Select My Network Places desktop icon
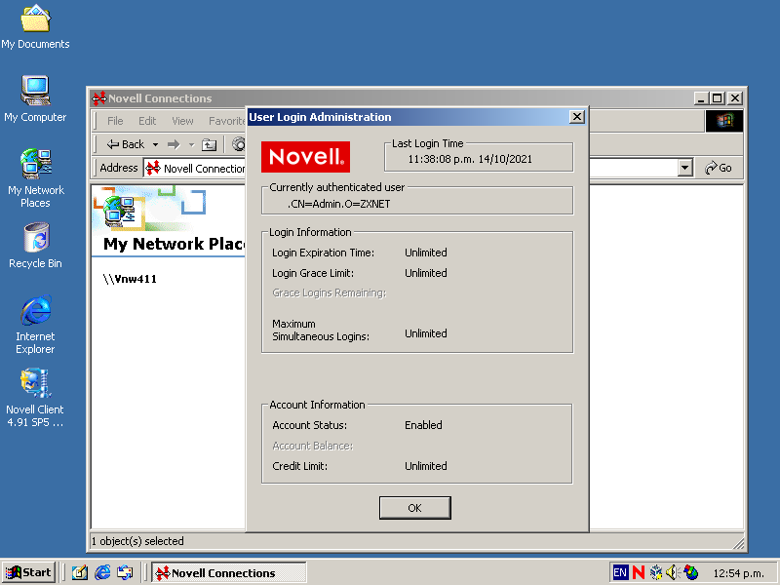Viewport: 780px width, 585px height. click(35, 178)
